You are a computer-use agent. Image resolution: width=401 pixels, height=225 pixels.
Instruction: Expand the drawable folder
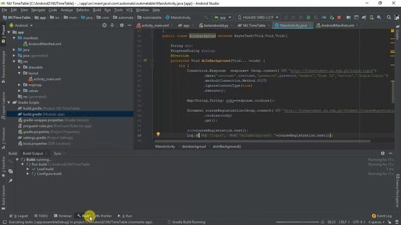[19, 67]
